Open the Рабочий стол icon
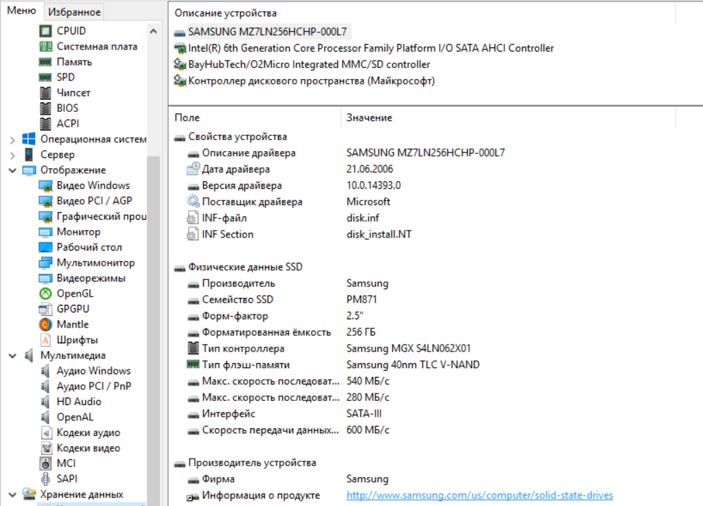This screenshot has width=703, height=506. (x=45, y=247)
